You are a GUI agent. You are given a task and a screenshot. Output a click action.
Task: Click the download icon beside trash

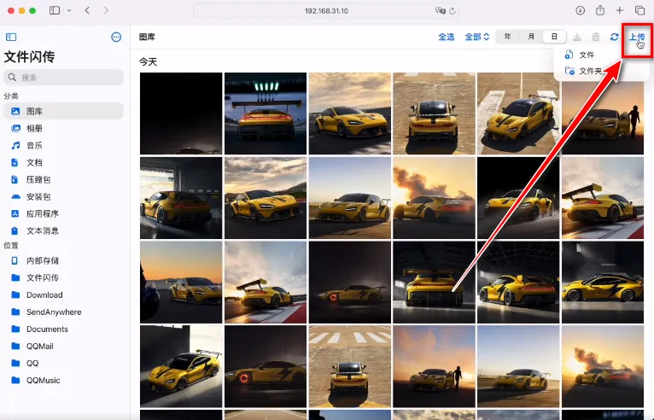coord(577,38)
